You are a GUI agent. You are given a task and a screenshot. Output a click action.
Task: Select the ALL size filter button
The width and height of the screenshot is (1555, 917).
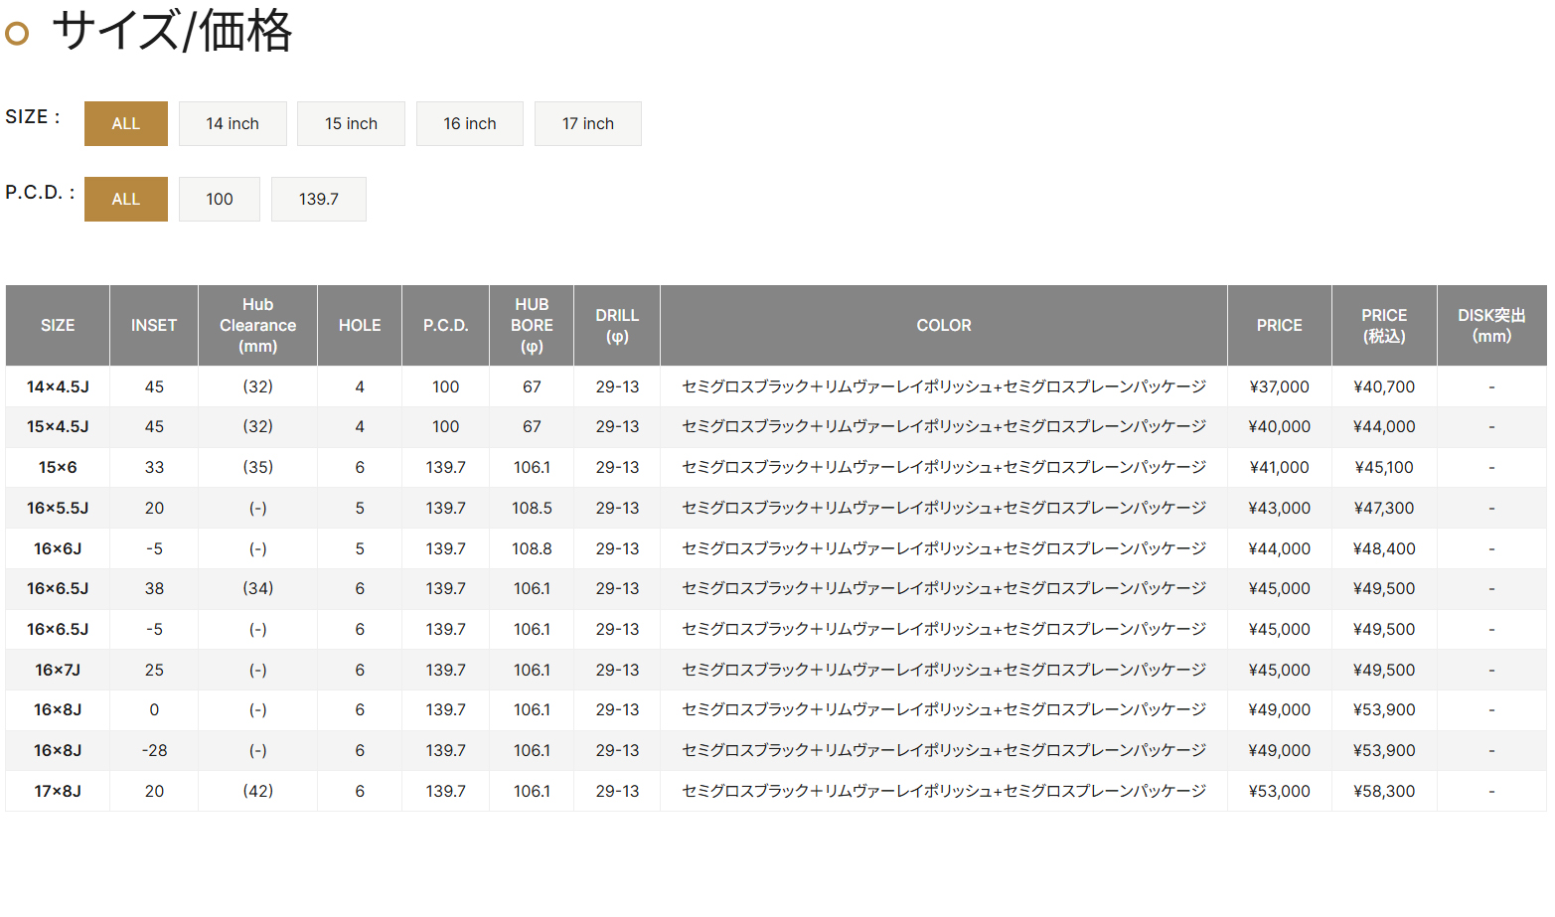tap(126, 124)
